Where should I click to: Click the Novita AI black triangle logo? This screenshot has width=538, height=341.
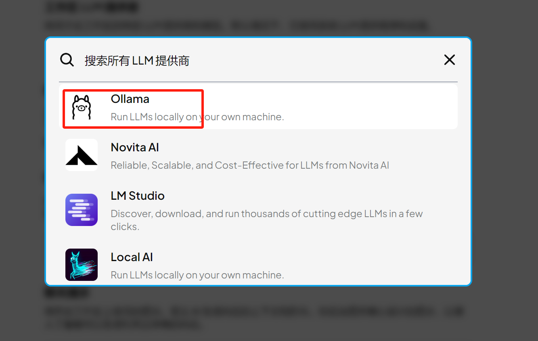coord(82,155)
